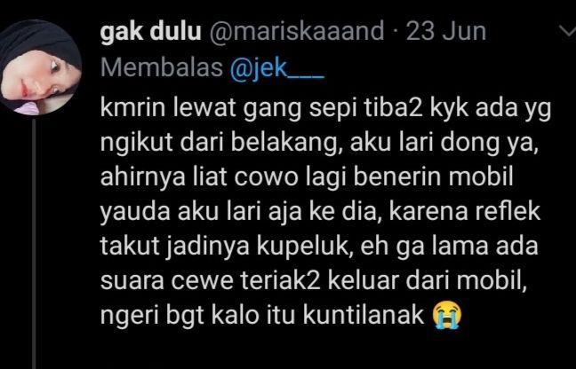Open the tweet via the 23 Jun timestamp
The image size is (576, 369).
coord(446,32)
